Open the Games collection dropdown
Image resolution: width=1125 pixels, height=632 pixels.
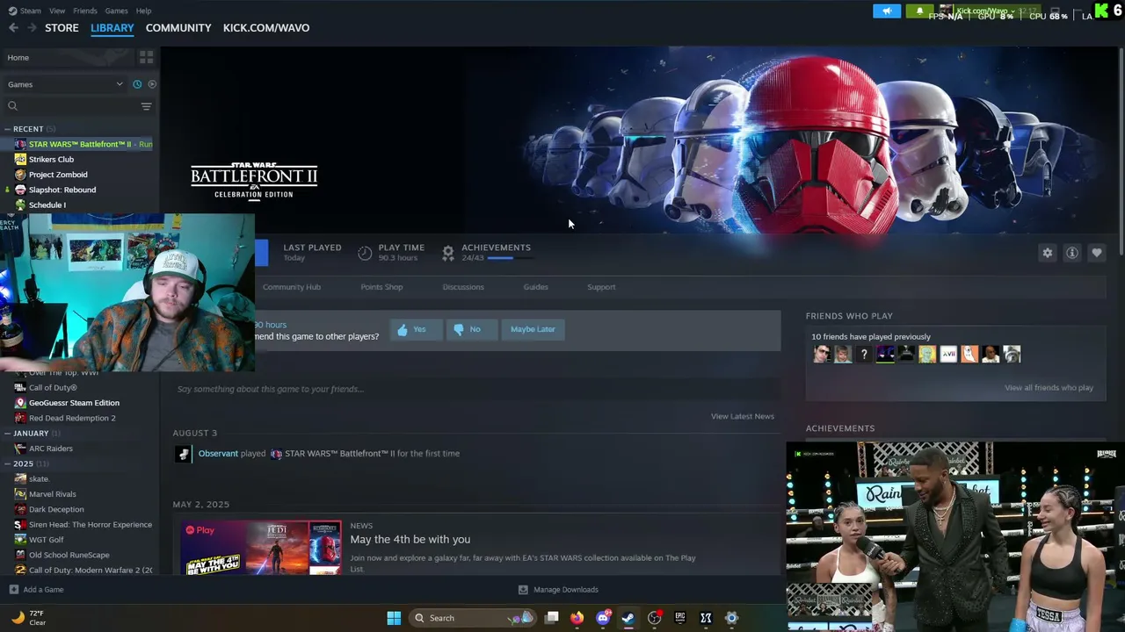click(64, 84)
